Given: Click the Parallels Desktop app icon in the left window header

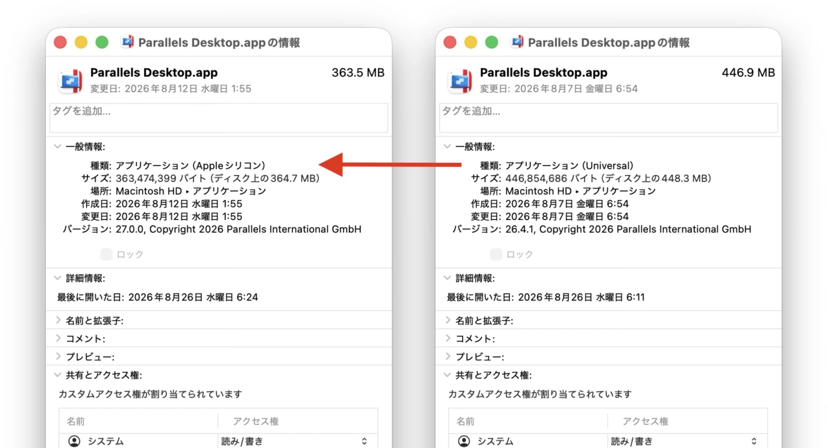Looking at the screenshot, I should click(70, 81).
